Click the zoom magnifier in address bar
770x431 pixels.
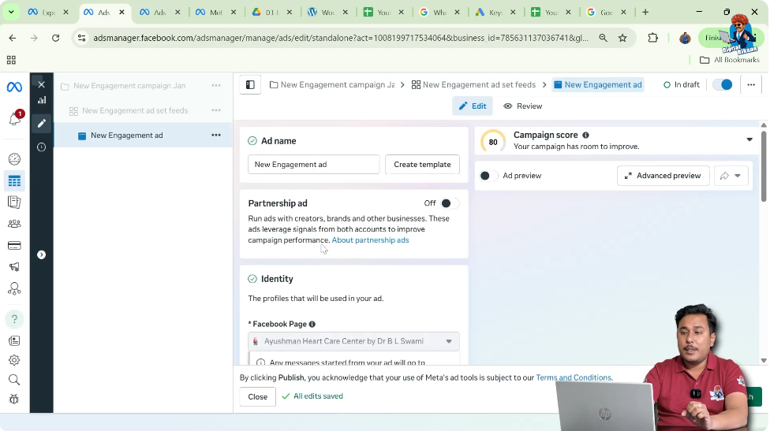click(603, 38)
